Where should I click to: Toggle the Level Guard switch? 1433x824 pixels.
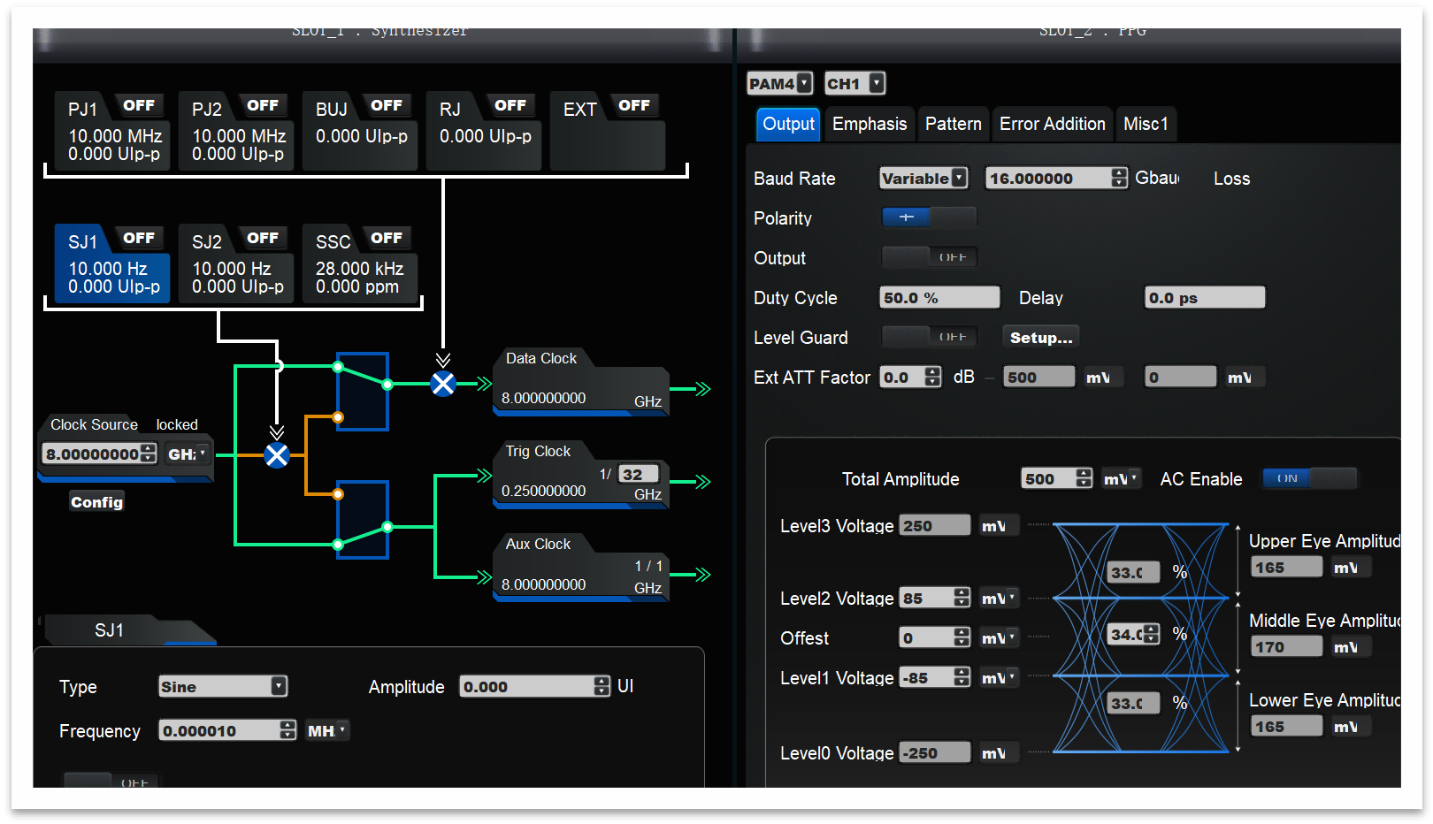coord(929,337)
